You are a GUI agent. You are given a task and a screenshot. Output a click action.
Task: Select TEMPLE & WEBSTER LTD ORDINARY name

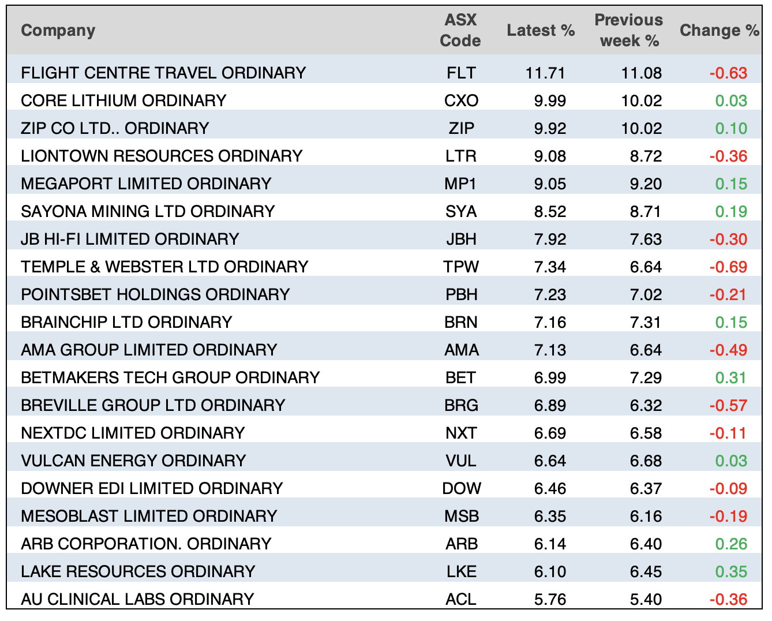(164, 267)
